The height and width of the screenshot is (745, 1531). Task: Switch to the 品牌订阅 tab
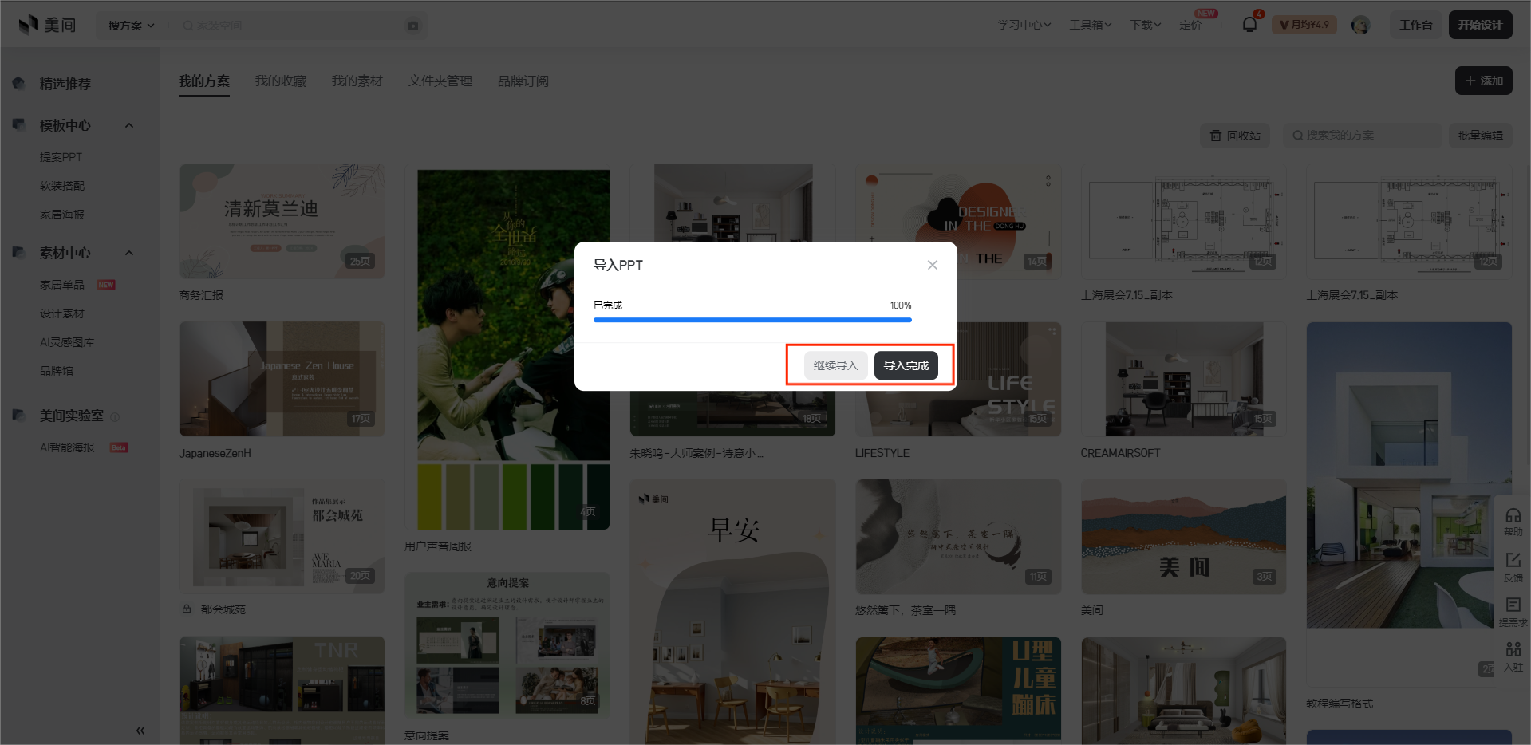[523, 81]
